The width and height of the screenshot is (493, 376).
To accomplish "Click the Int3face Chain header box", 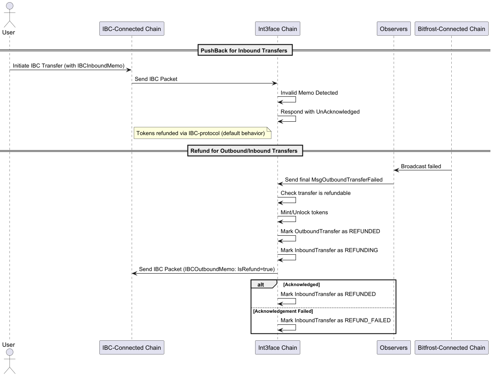I will point(277,28).
